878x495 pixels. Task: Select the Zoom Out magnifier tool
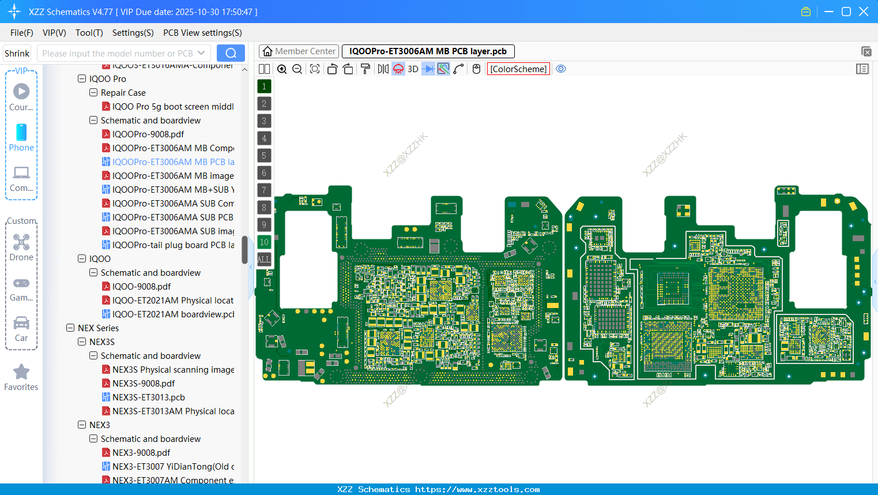coord(296,69)
